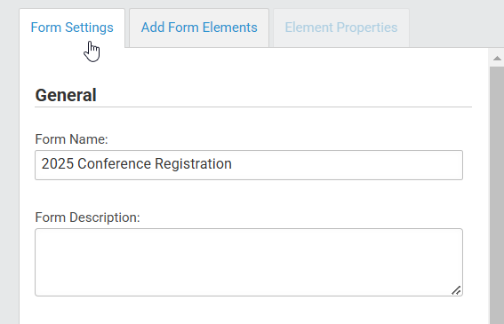Screen dimensions: 504x324
Task: Open the Form Settings tab
Action: coord(72,28)
